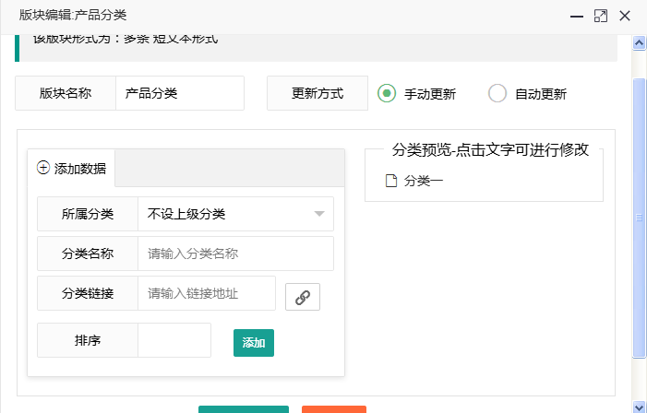Click the vertical scrollbar thumb
Screen dimensions: 647x413
(639, 217)
